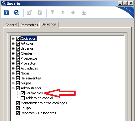Click the Move to bottom arrow icon
Screen dimensions: 135x121
click(84, 13)
